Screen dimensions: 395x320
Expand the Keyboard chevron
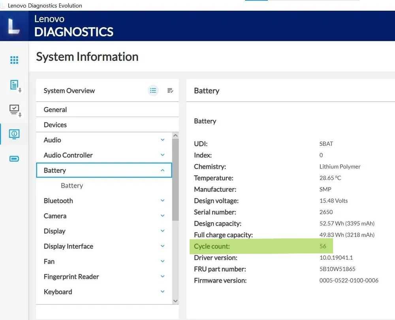[162, 292]
